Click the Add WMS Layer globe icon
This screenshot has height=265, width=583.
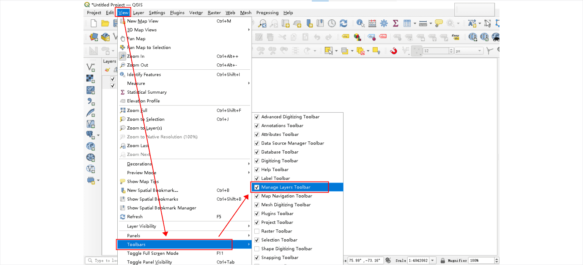(x=90, y=146)
